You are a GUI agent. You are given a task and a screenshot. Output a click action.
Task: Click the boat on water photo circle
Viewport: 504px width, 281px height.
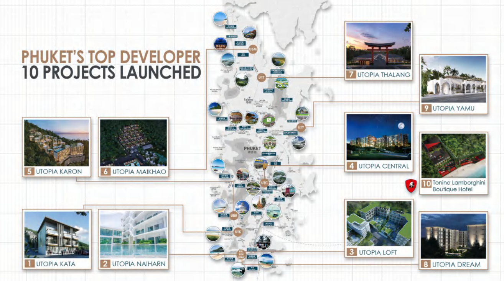pos(273,211)
